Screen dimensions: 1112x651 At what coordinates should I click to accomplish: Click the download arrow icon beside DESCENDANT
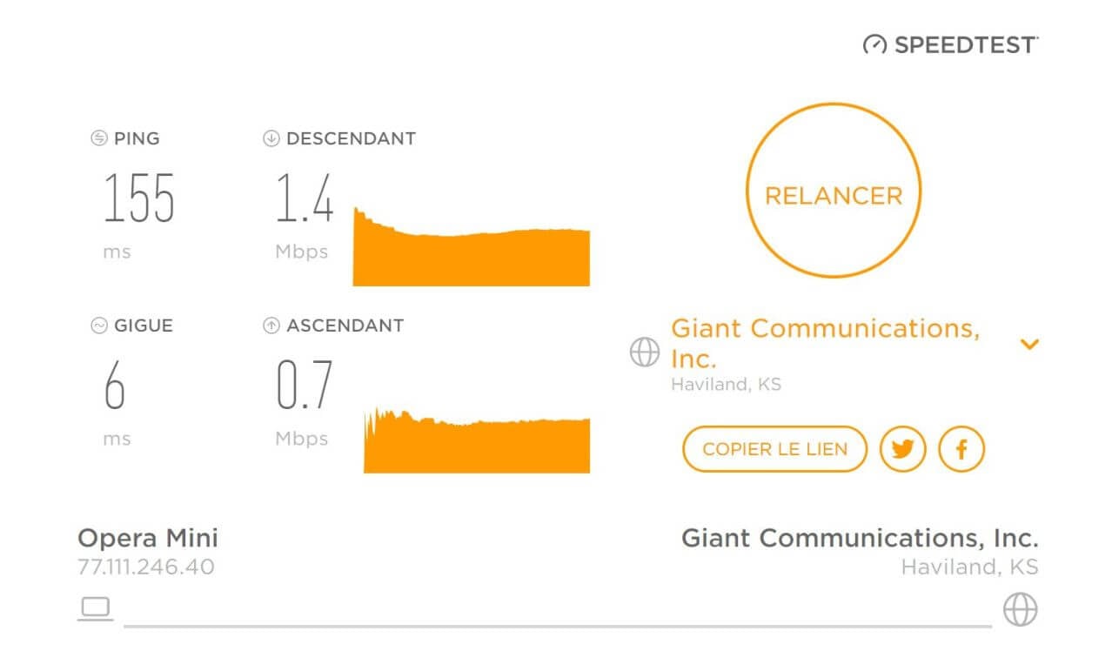pyautogui.click(x=271, y=138)
